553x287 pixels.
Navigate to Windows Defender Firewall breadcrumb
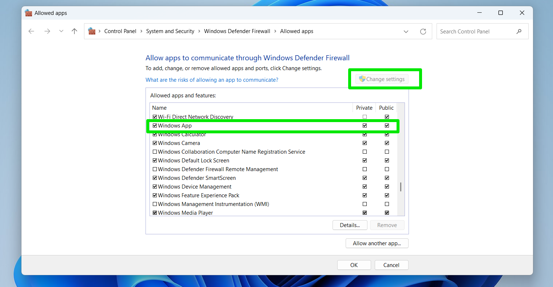click(x=237, y=31)
